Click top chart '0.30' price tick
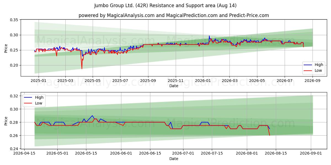This screenshot has height=165, width=331. [14, 35]
